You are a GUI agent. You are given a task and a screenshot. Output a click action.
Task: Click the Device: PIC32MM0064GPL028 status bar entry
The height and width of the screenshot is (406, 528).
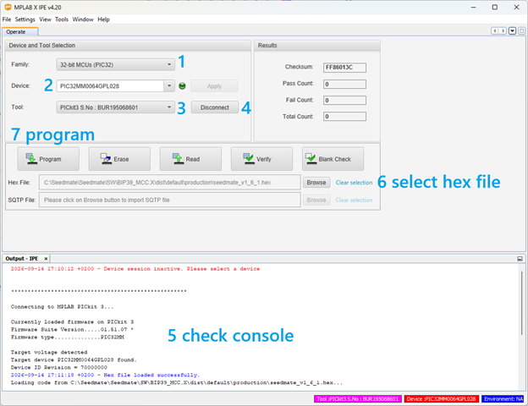442,399
